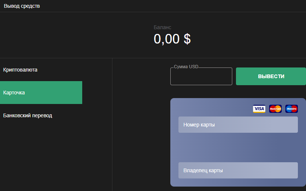The width and height of the screenshot is (306, 191).
Task: Click the Вывод средств page title
Action: click(x=22, y=6)
